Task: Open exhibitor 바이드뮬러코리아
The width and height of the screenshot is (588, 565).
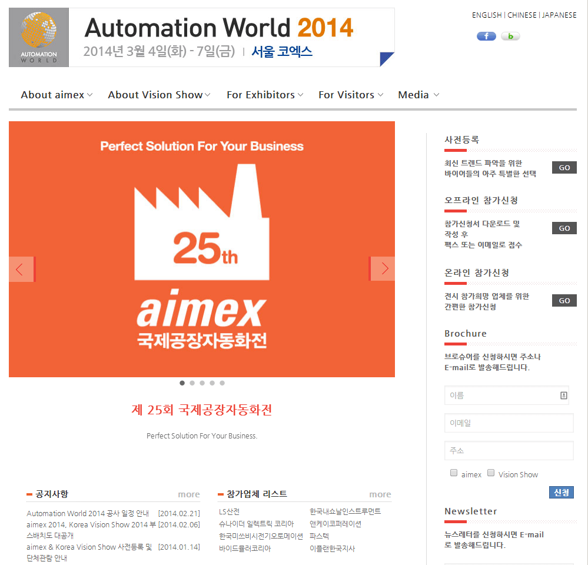Action: [x=245, y=548]
